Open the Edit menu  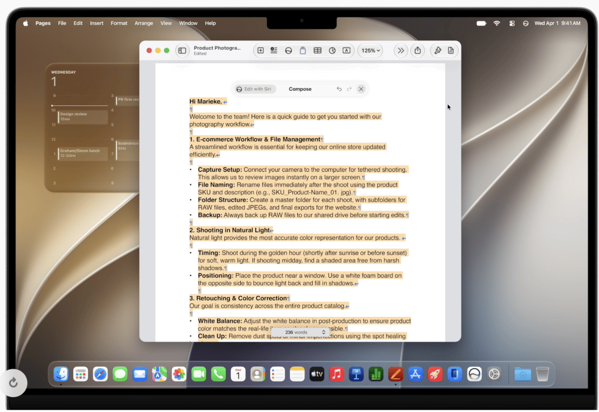click(x=78, y=23)
